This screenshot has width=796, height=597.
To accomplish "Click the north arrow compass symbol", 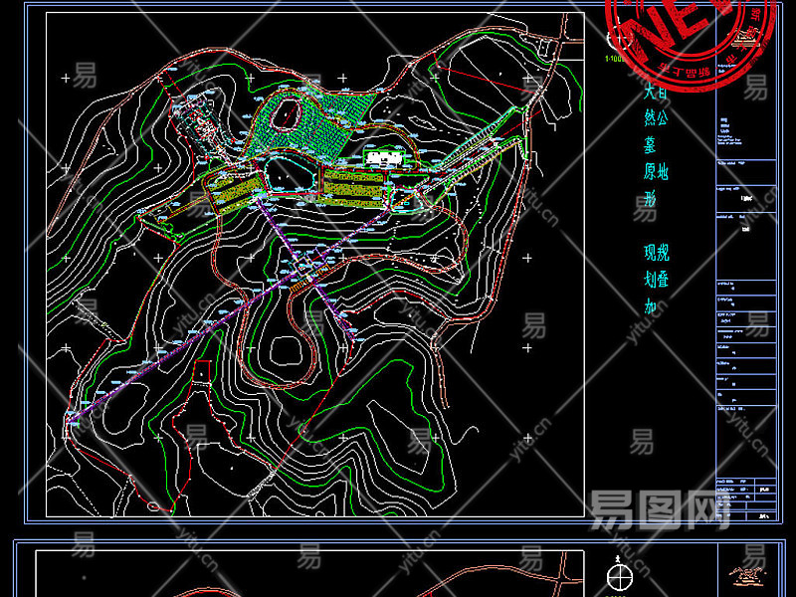I will pyautogui.click(x=620, y=576).
